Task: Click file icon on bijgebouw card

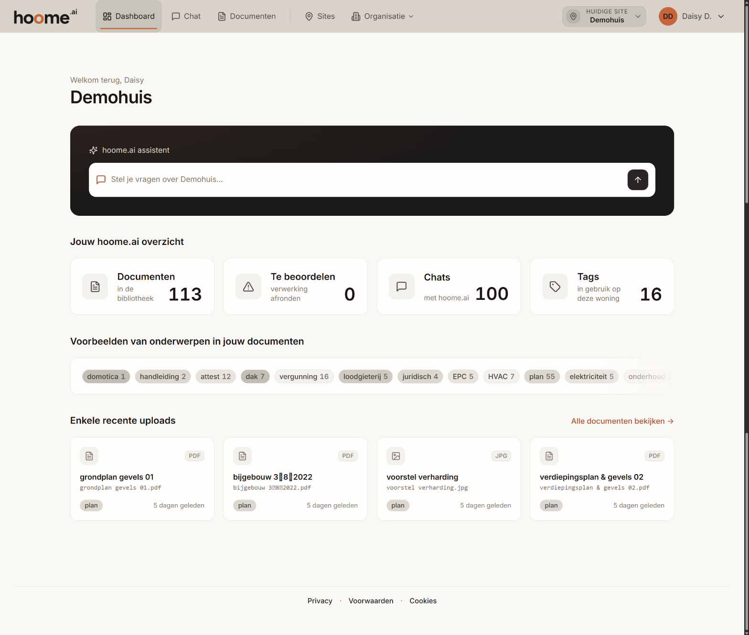Action: coord(243,456)
